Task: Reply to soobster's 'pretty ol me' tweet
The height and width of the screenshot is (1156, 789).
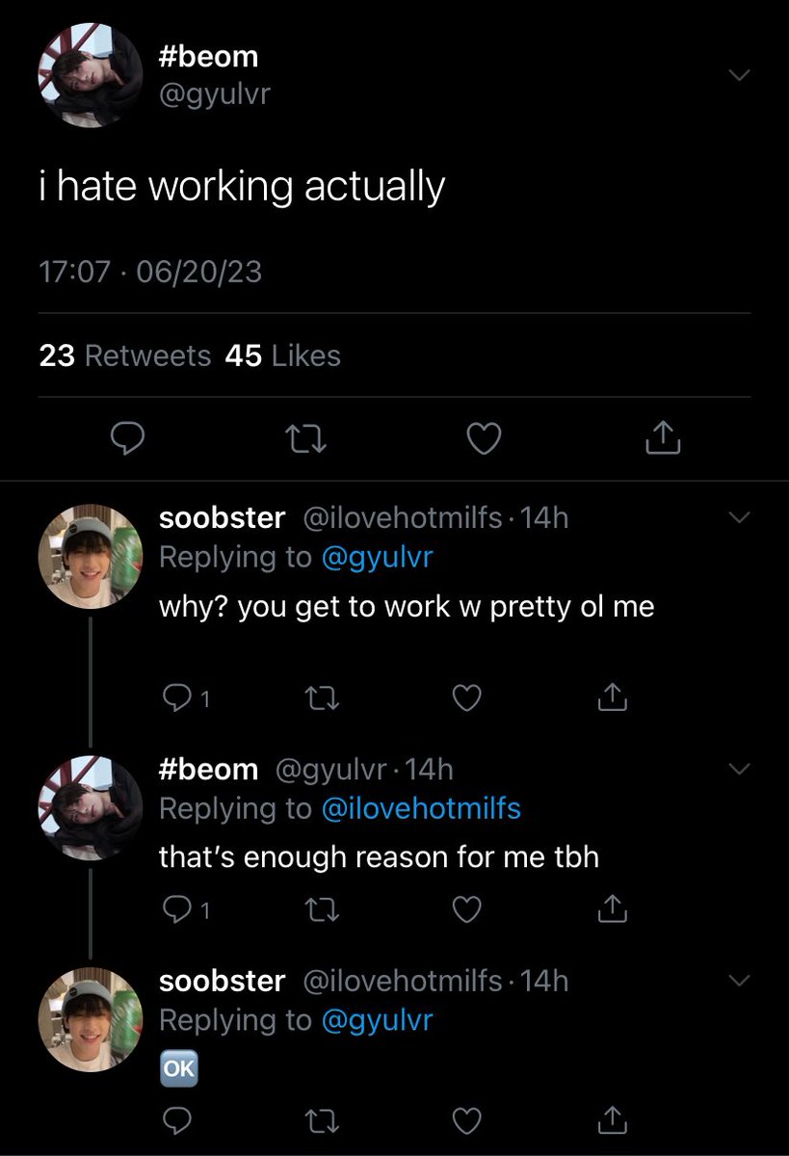Action: tap(184, 697)
